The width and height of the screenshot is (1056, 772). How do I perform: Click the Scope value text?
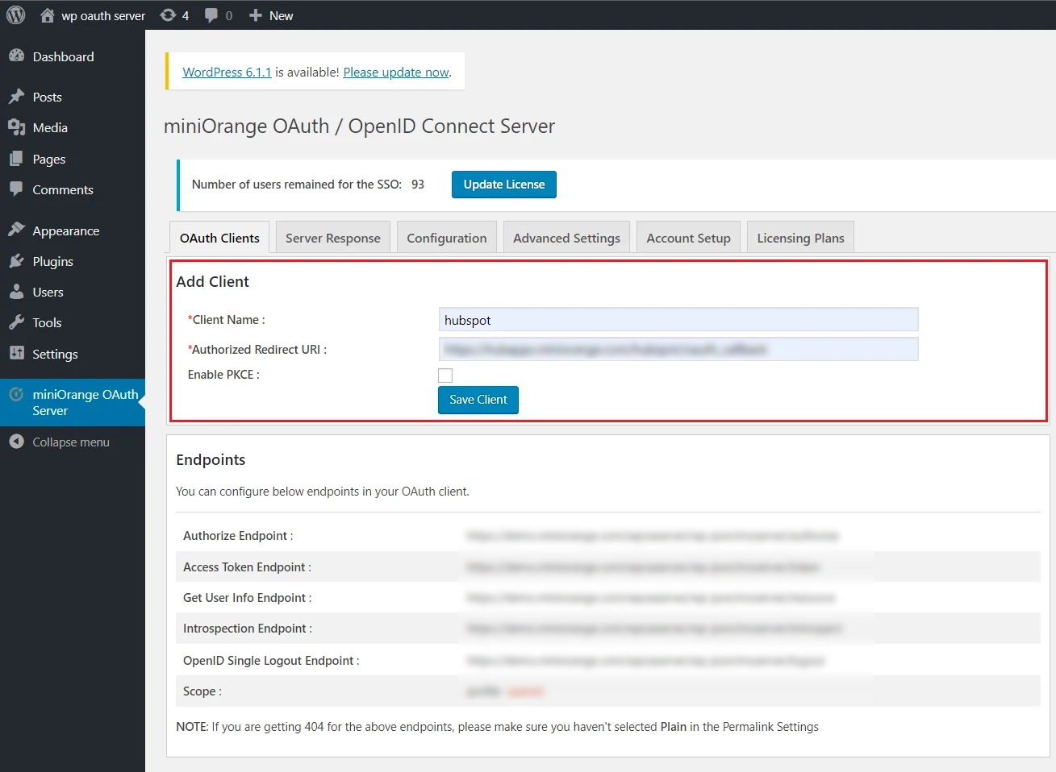(x=505, y=691)
